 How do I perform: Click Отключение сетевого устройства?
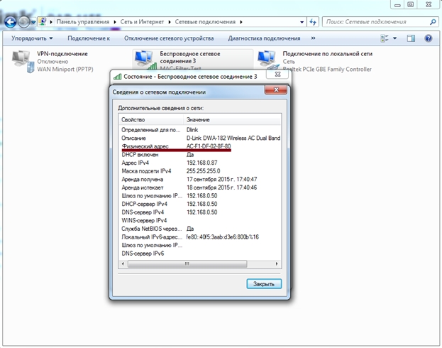pyautogui.click(x=169, y=38)
